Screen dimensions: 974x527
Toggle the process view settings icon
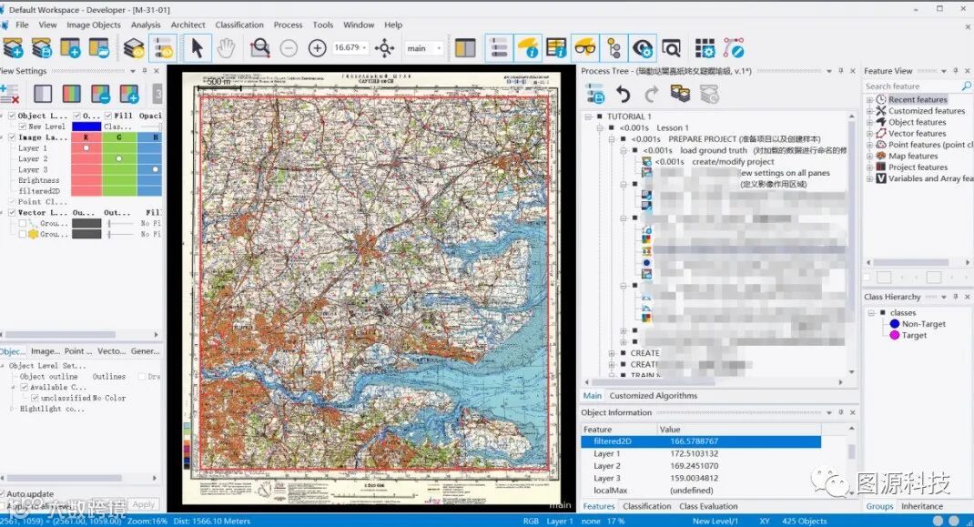click(163, 48)
